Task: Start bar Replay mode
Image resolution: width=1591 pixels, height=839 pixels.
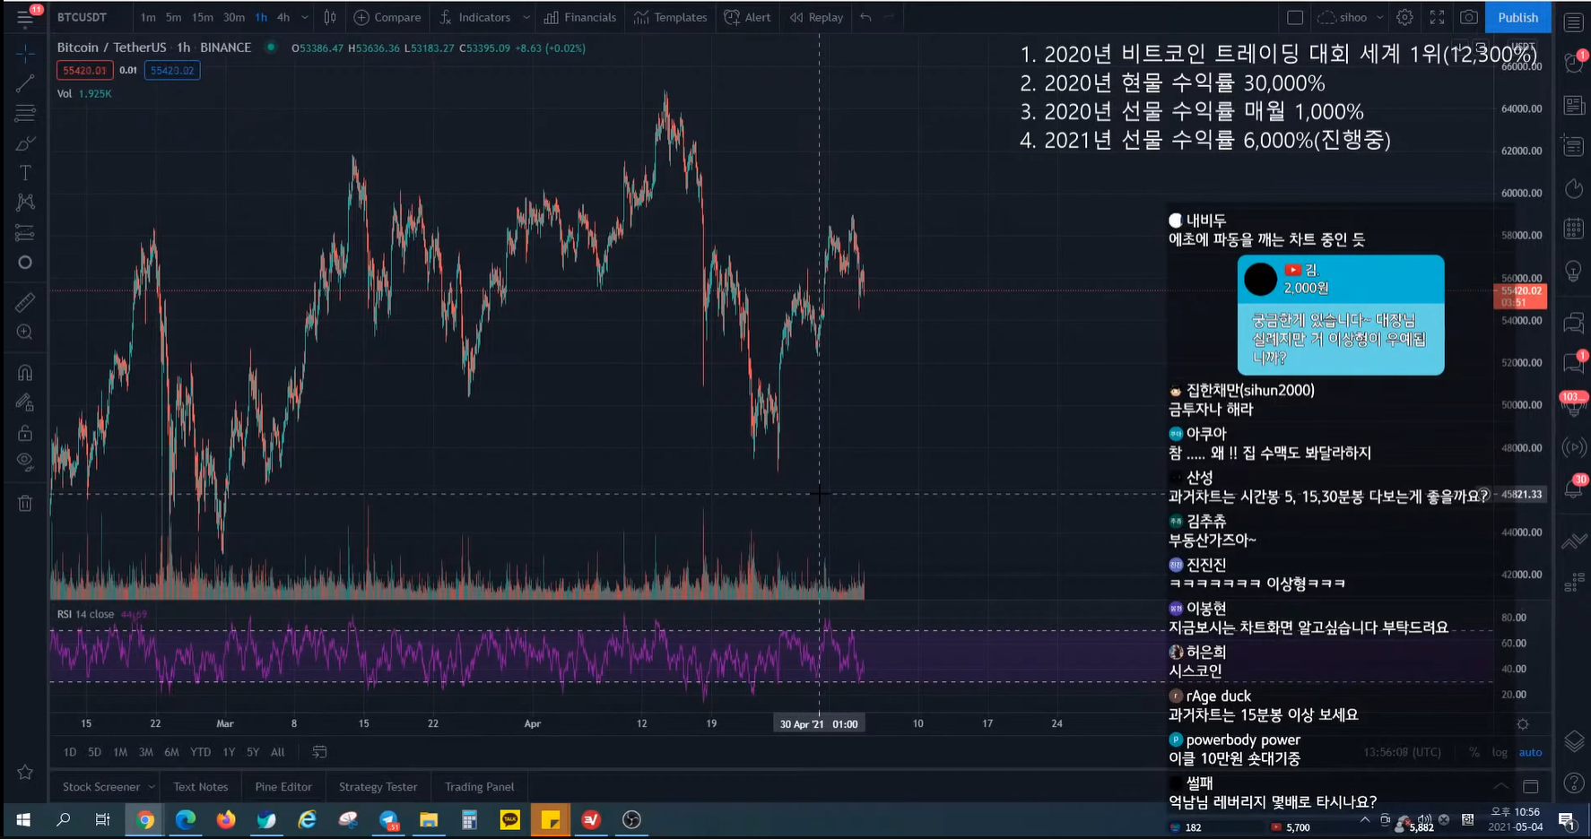Action: point(816,17)
